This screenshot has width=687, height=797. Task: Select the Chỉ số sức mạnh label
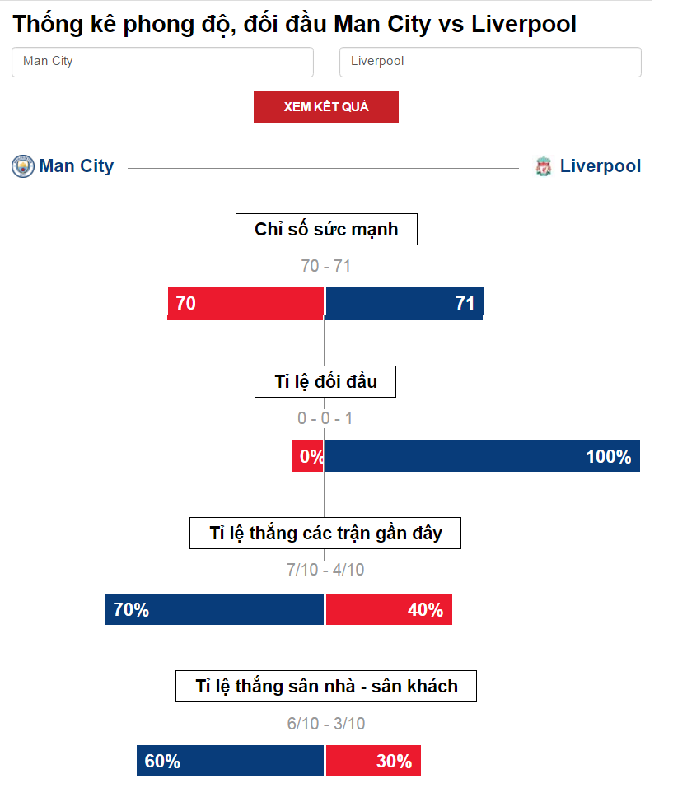tap(326, 229)
